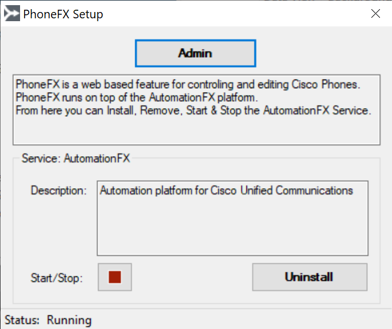
Task: Click empty space below intro text lines
Action: coord(197,131)
